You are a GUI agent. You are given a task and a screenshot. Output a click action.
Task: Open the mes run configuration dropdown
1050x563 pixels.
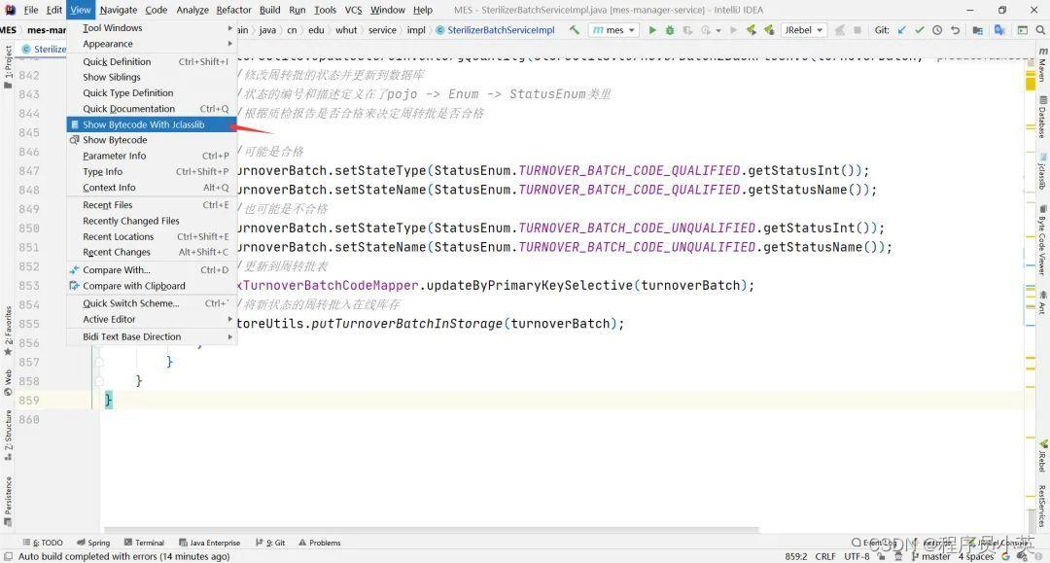613,30
